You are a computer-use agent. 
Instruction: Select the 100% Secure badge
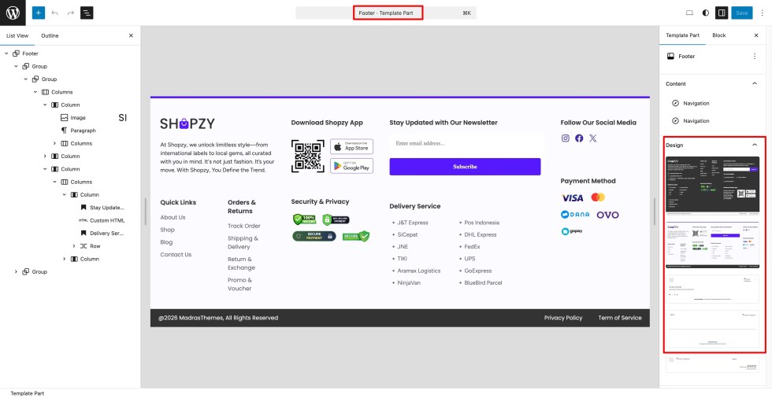click(304, 219)
